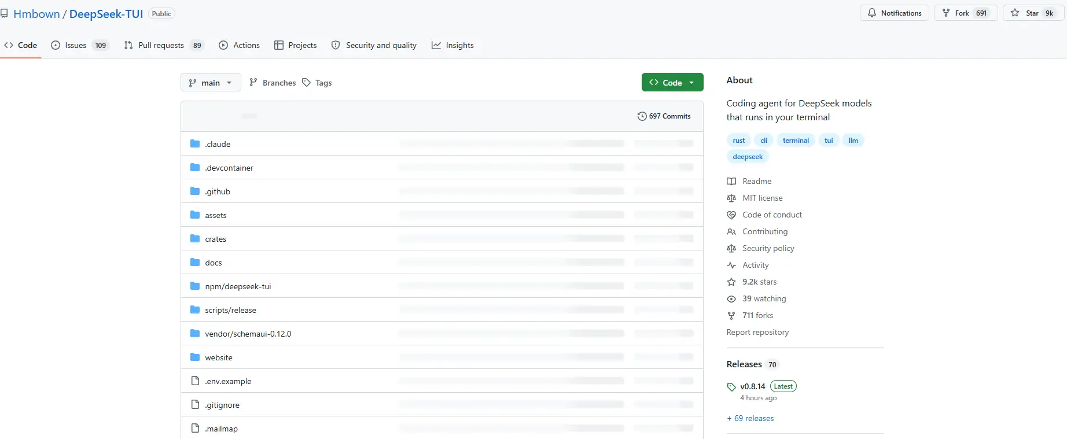The width and height of the screenshot is (1067, 439).
Task: Open the .claude folder icon
Action: pyautogui.click(x=195, y=143)
